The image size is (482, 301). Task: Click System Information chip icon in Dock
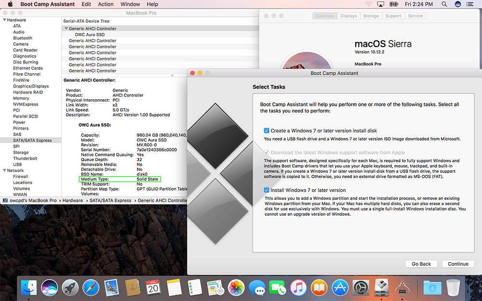click(x=402, y=288)
